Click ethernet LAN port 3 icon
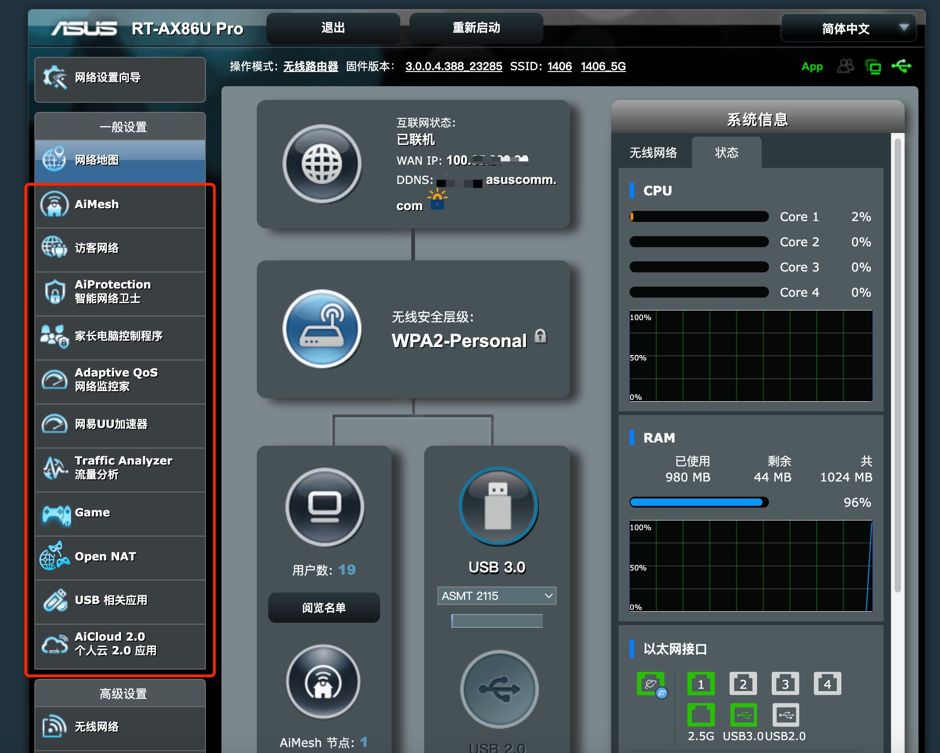940x753 pixels. 785,684
